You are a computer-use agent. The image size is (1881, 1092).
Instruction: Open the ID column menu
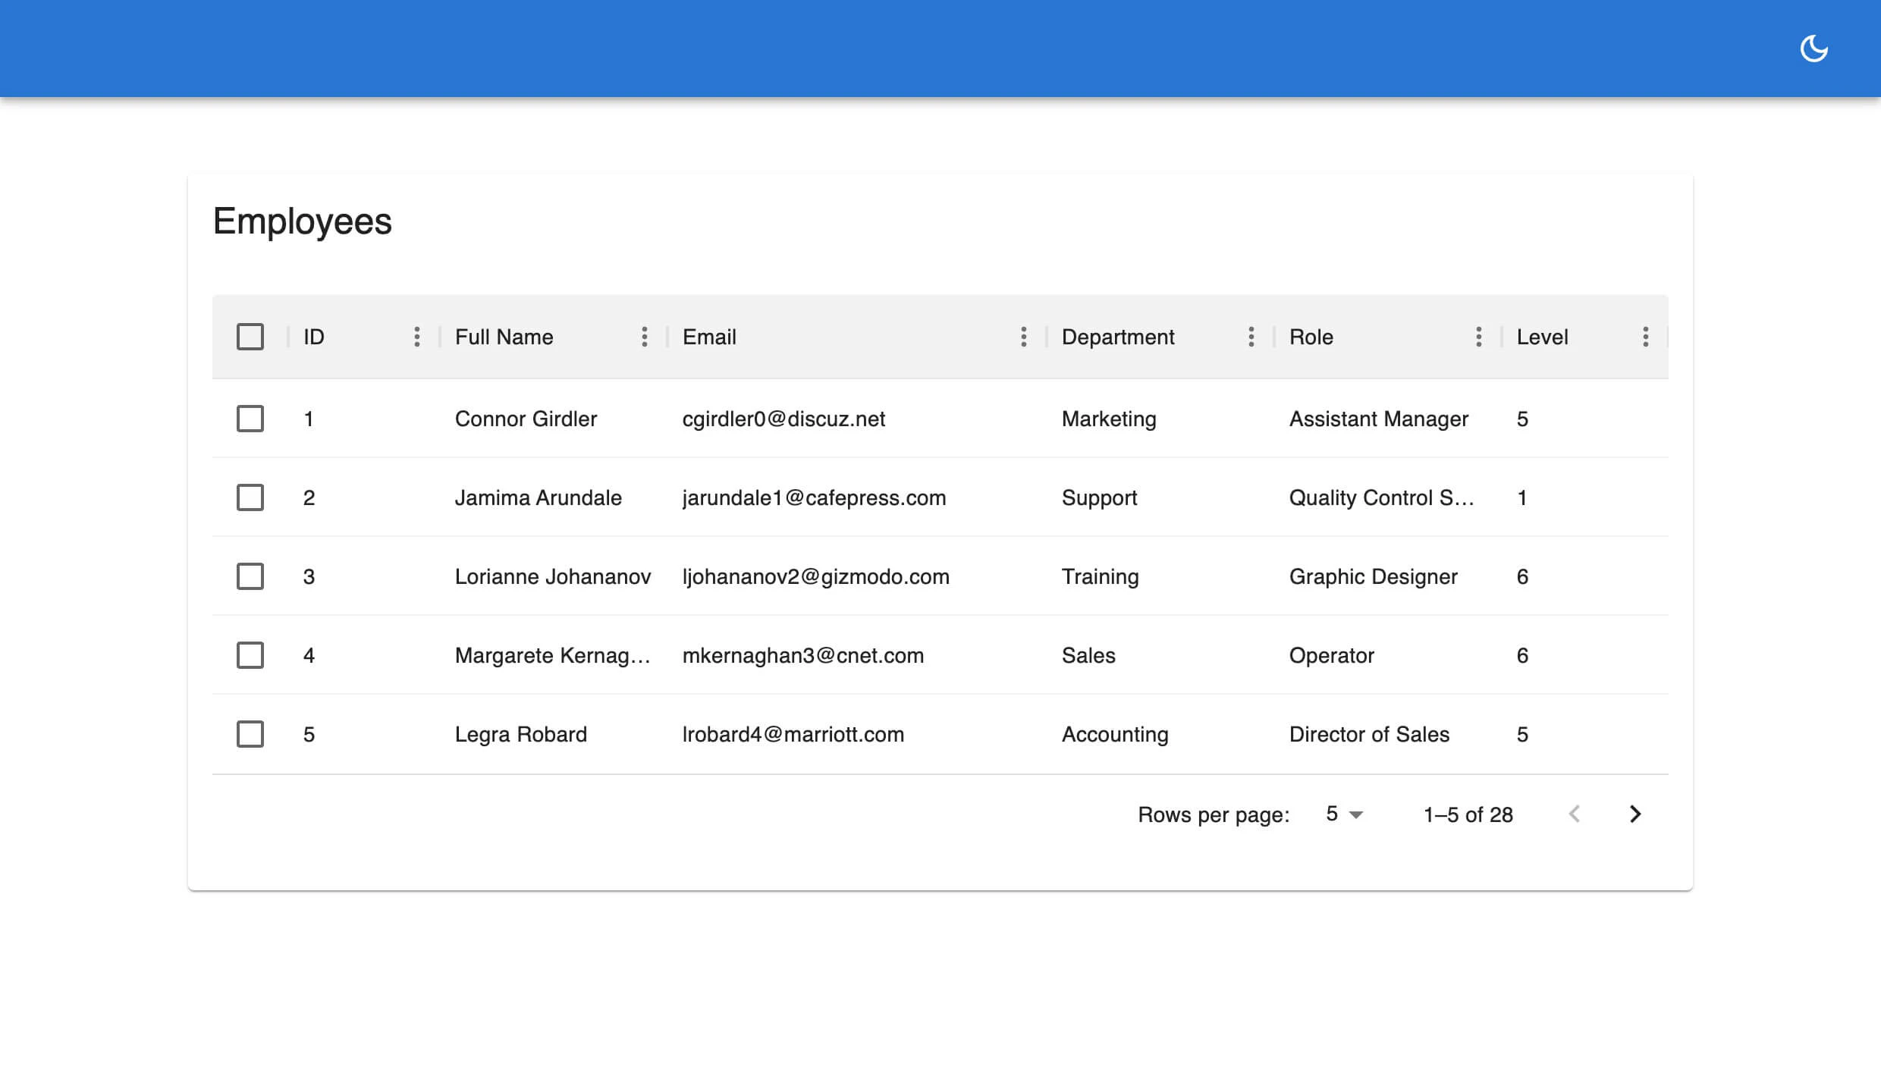417,336
